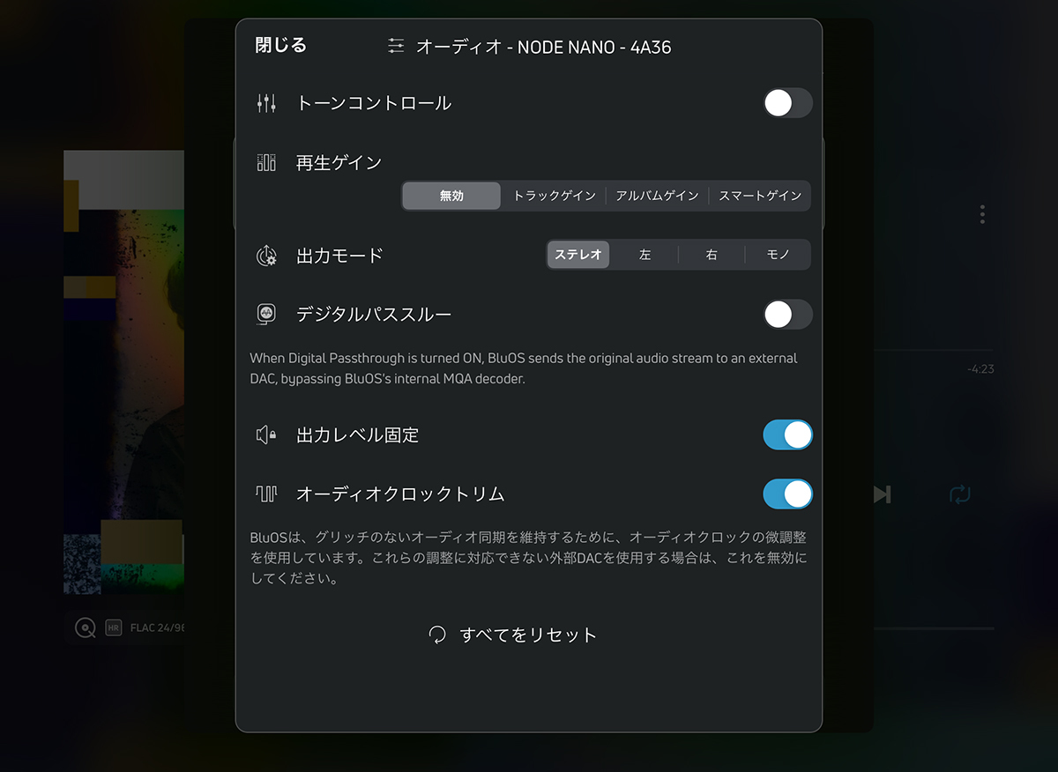Click the 出力モード label
The height and width of the screenshot is (772, 1058).
pyautogui.click(x=339, y=256)
